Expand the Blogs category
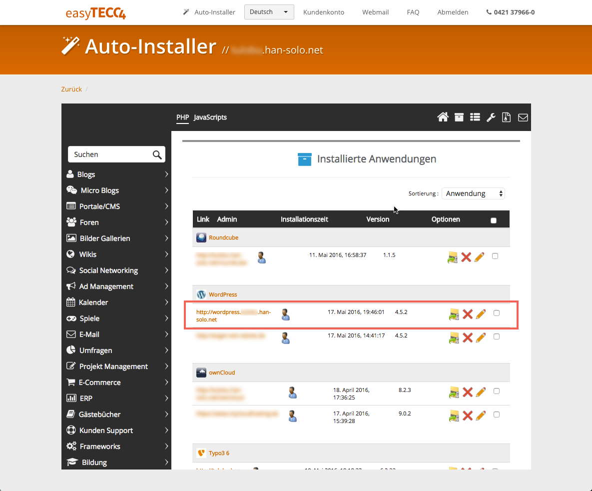The height and width of the screenshot is (491, 592). [x=117, y=174]
